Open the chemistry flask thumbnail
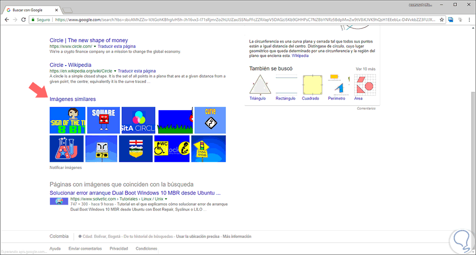Screen dimensions: 476x255 point(67,149)
